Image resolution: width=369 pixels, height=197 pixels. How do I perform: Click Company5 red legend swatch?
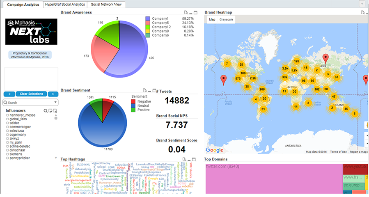point(147,23)
